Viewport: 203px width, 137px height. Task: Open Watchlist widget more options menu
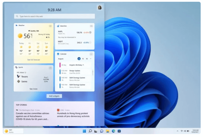point(91,26)
